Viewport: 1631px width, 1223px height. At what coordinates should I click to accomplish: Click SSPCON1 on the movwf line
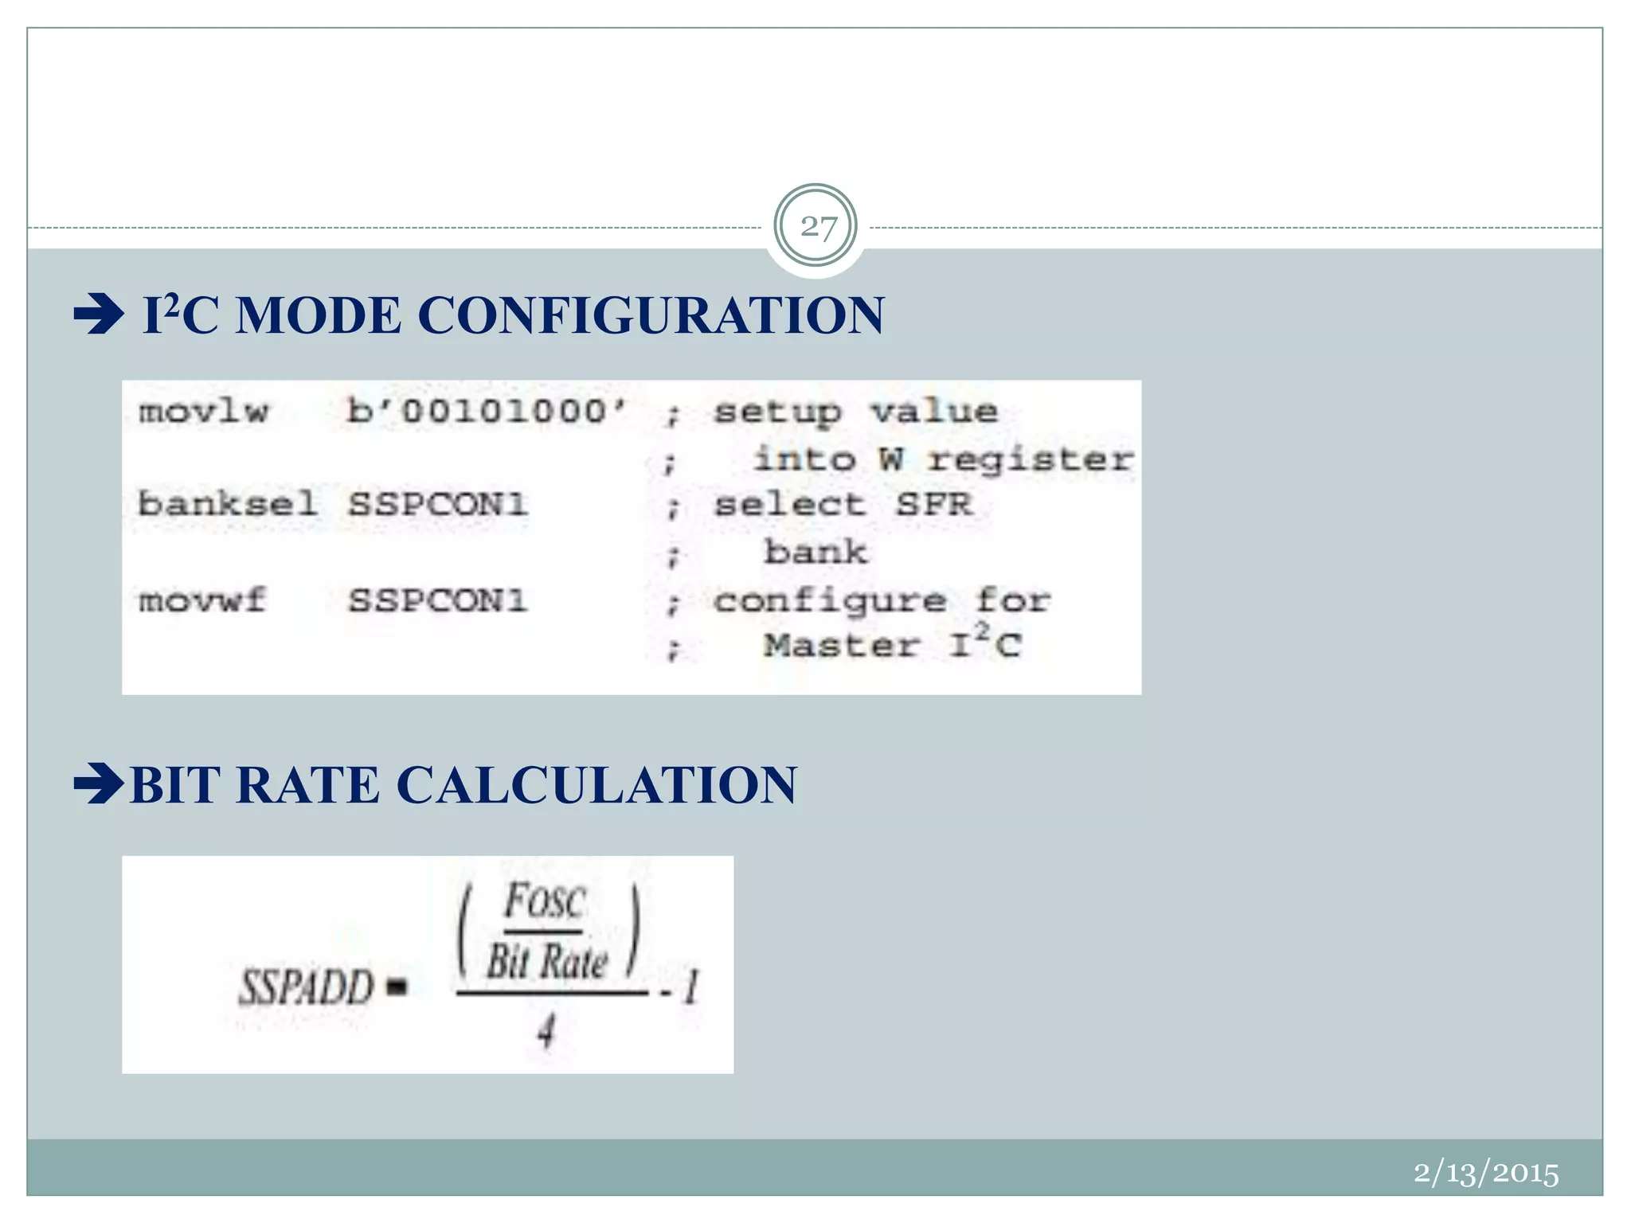[437, 600]
